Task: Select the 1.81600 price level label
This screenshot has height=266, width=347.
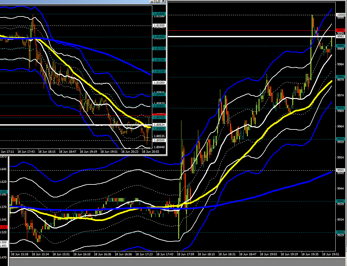Action: pyautogui.click(x=159, y=14)
